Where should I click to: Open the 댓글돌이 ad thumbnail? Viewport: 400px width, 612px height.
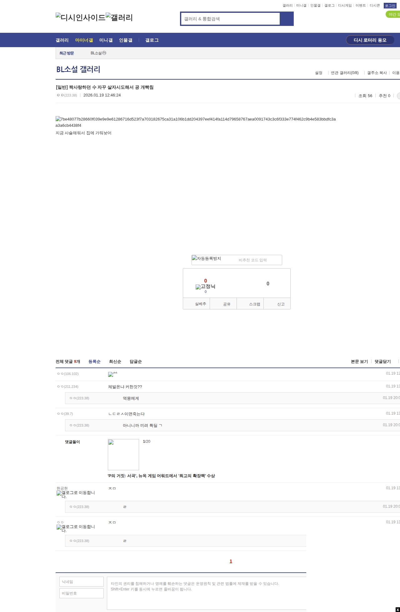click(x=123, y=455)
